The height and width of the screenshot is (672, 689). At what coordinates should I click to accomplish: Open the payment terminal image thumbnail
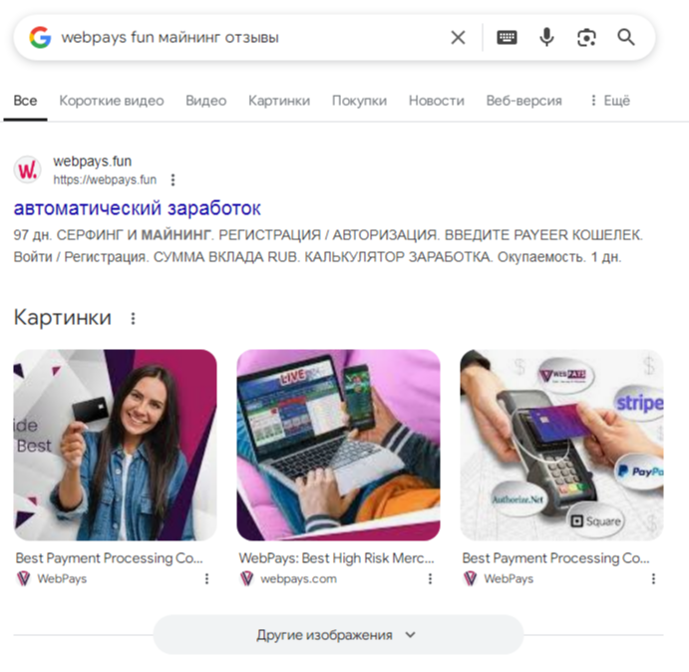click(561, 445)
